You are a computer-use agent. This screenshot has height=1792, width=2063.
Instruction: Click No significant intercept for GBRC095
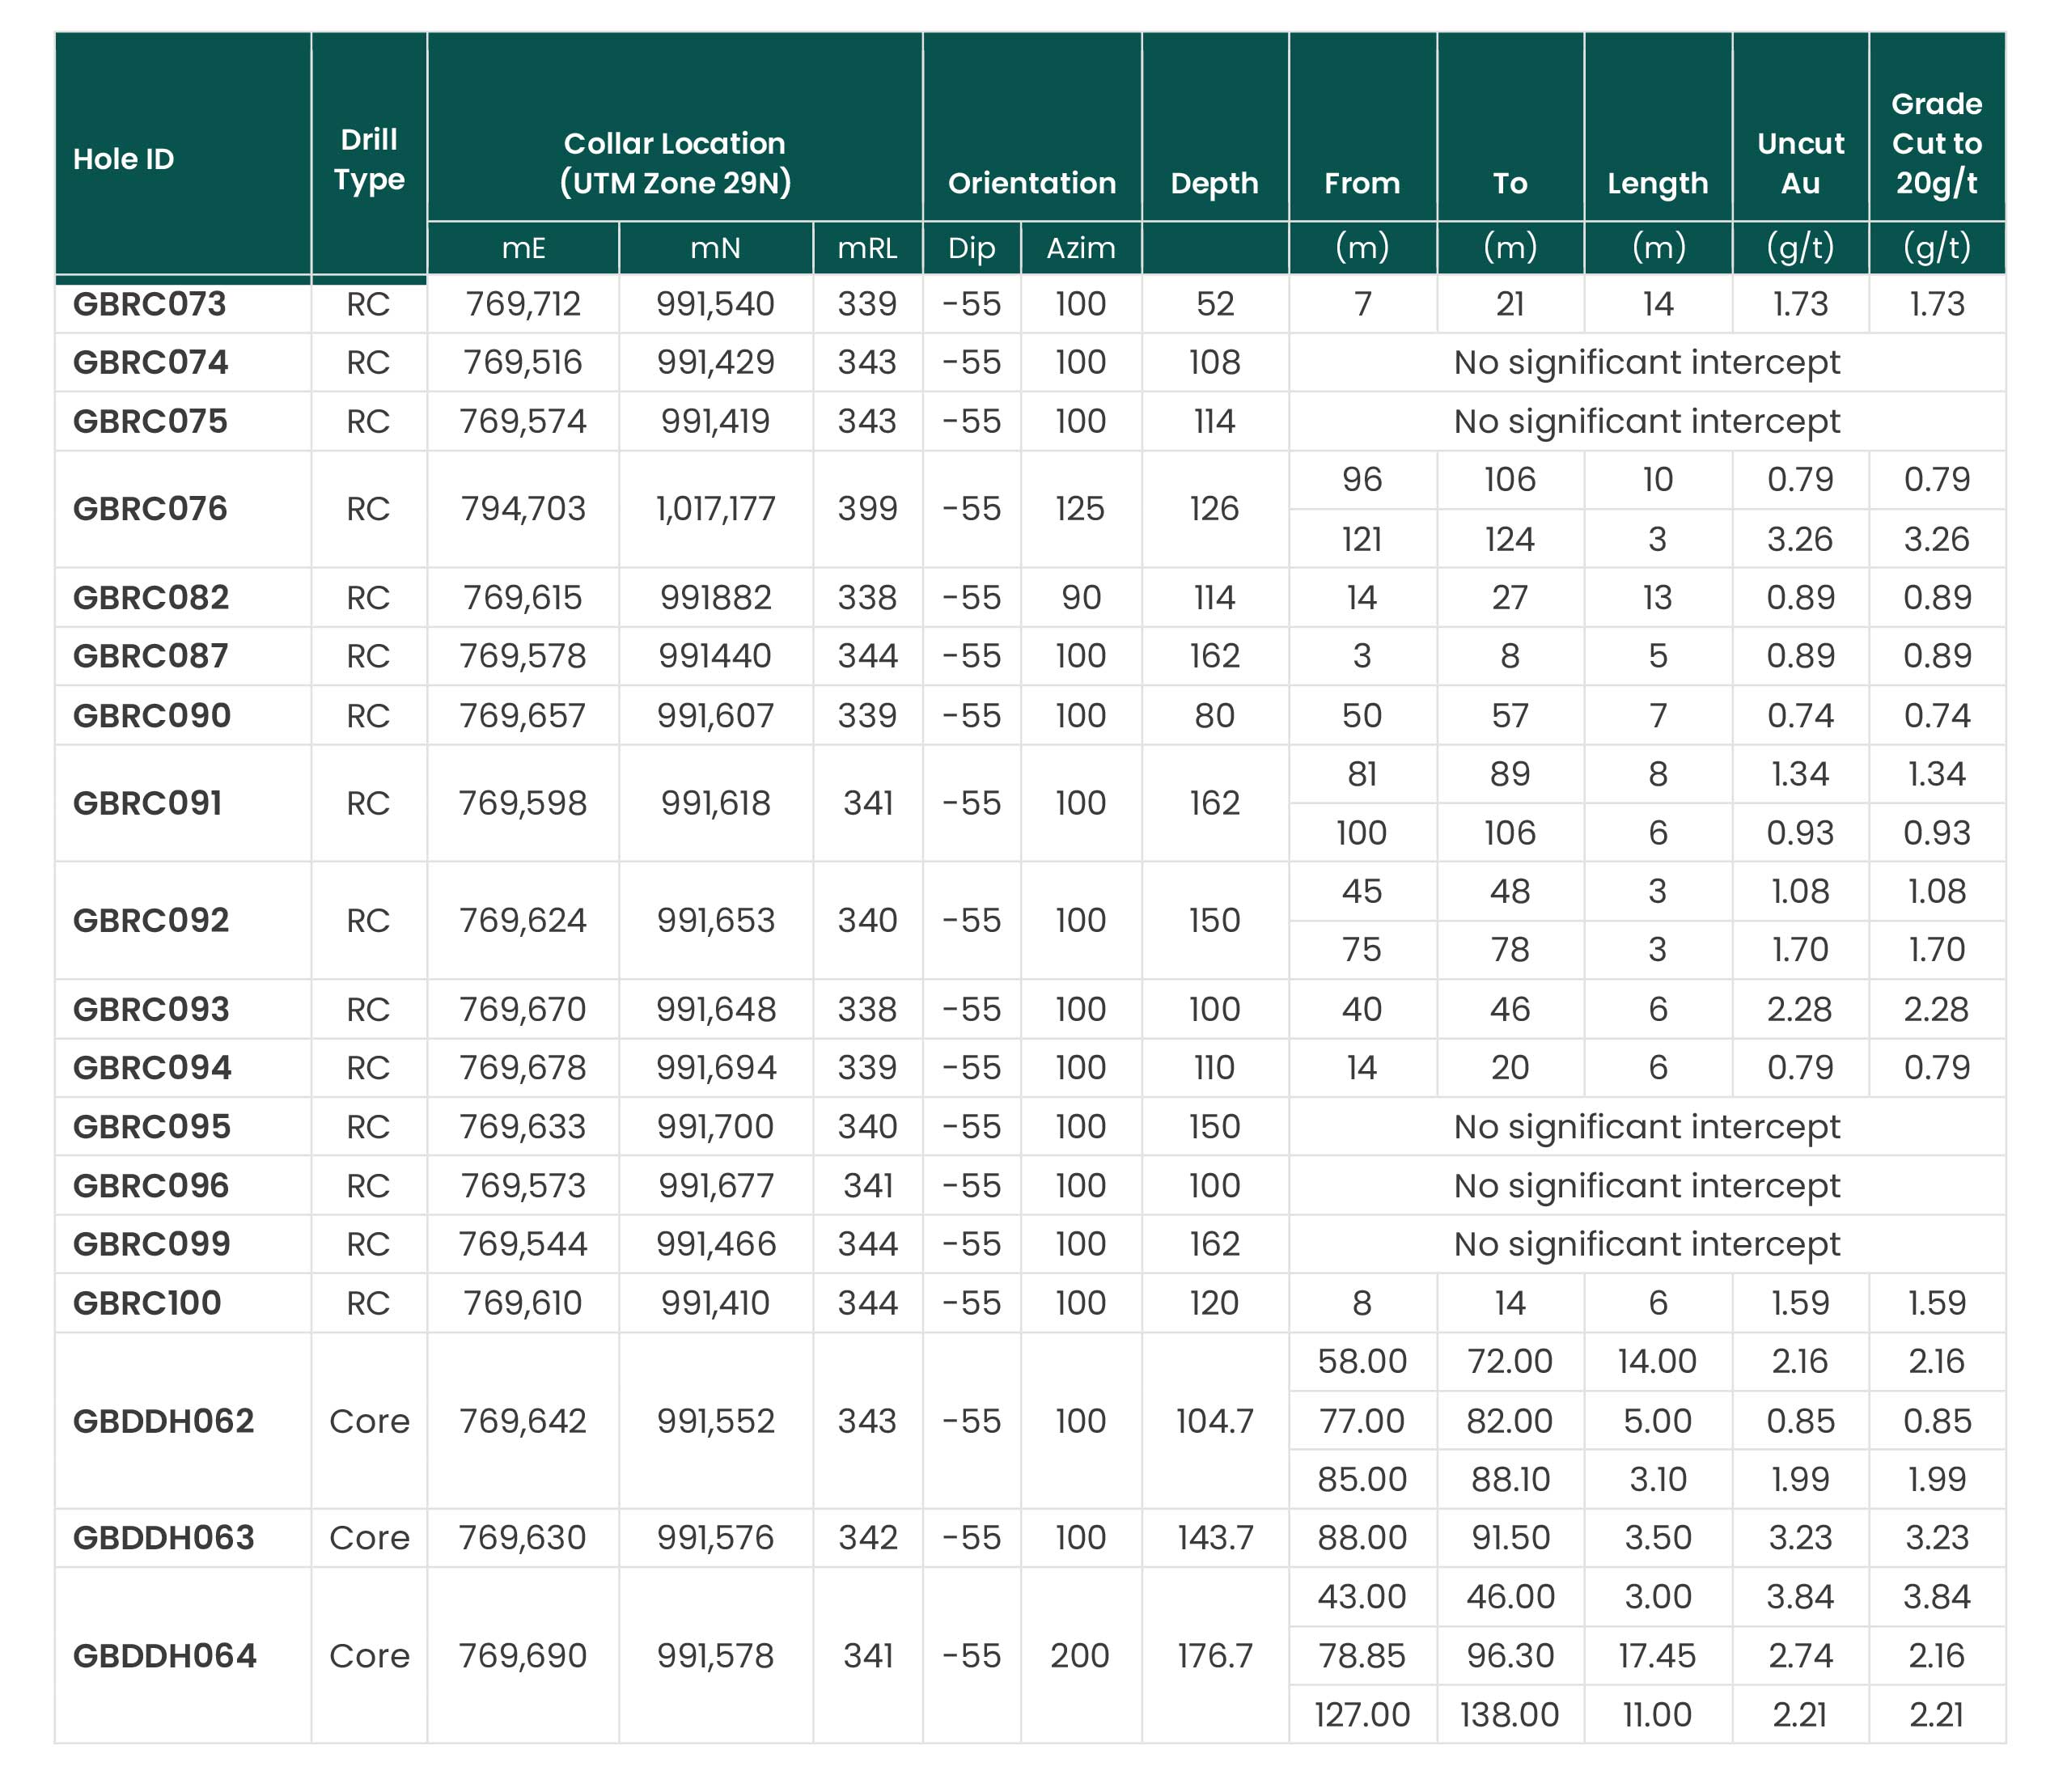(1646, 1127)
